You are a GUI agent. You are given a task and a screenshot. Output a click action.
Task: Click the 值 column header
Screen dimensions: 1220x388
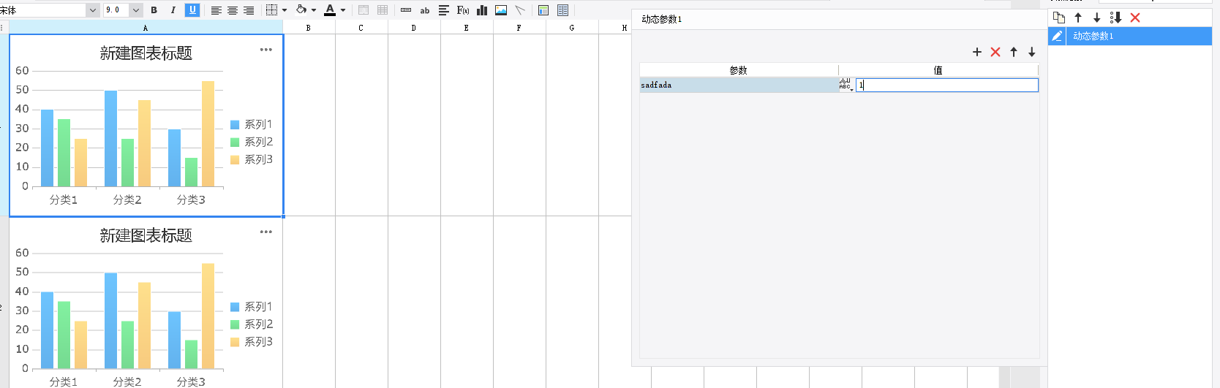(938, 70)
